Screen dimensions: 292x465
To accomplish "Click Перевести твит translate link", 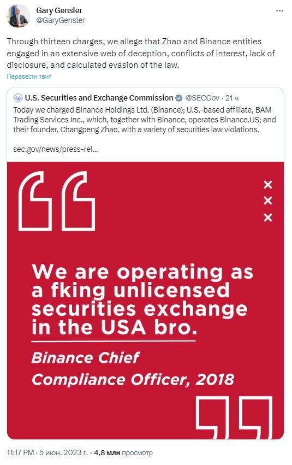I will click(29, 76).
